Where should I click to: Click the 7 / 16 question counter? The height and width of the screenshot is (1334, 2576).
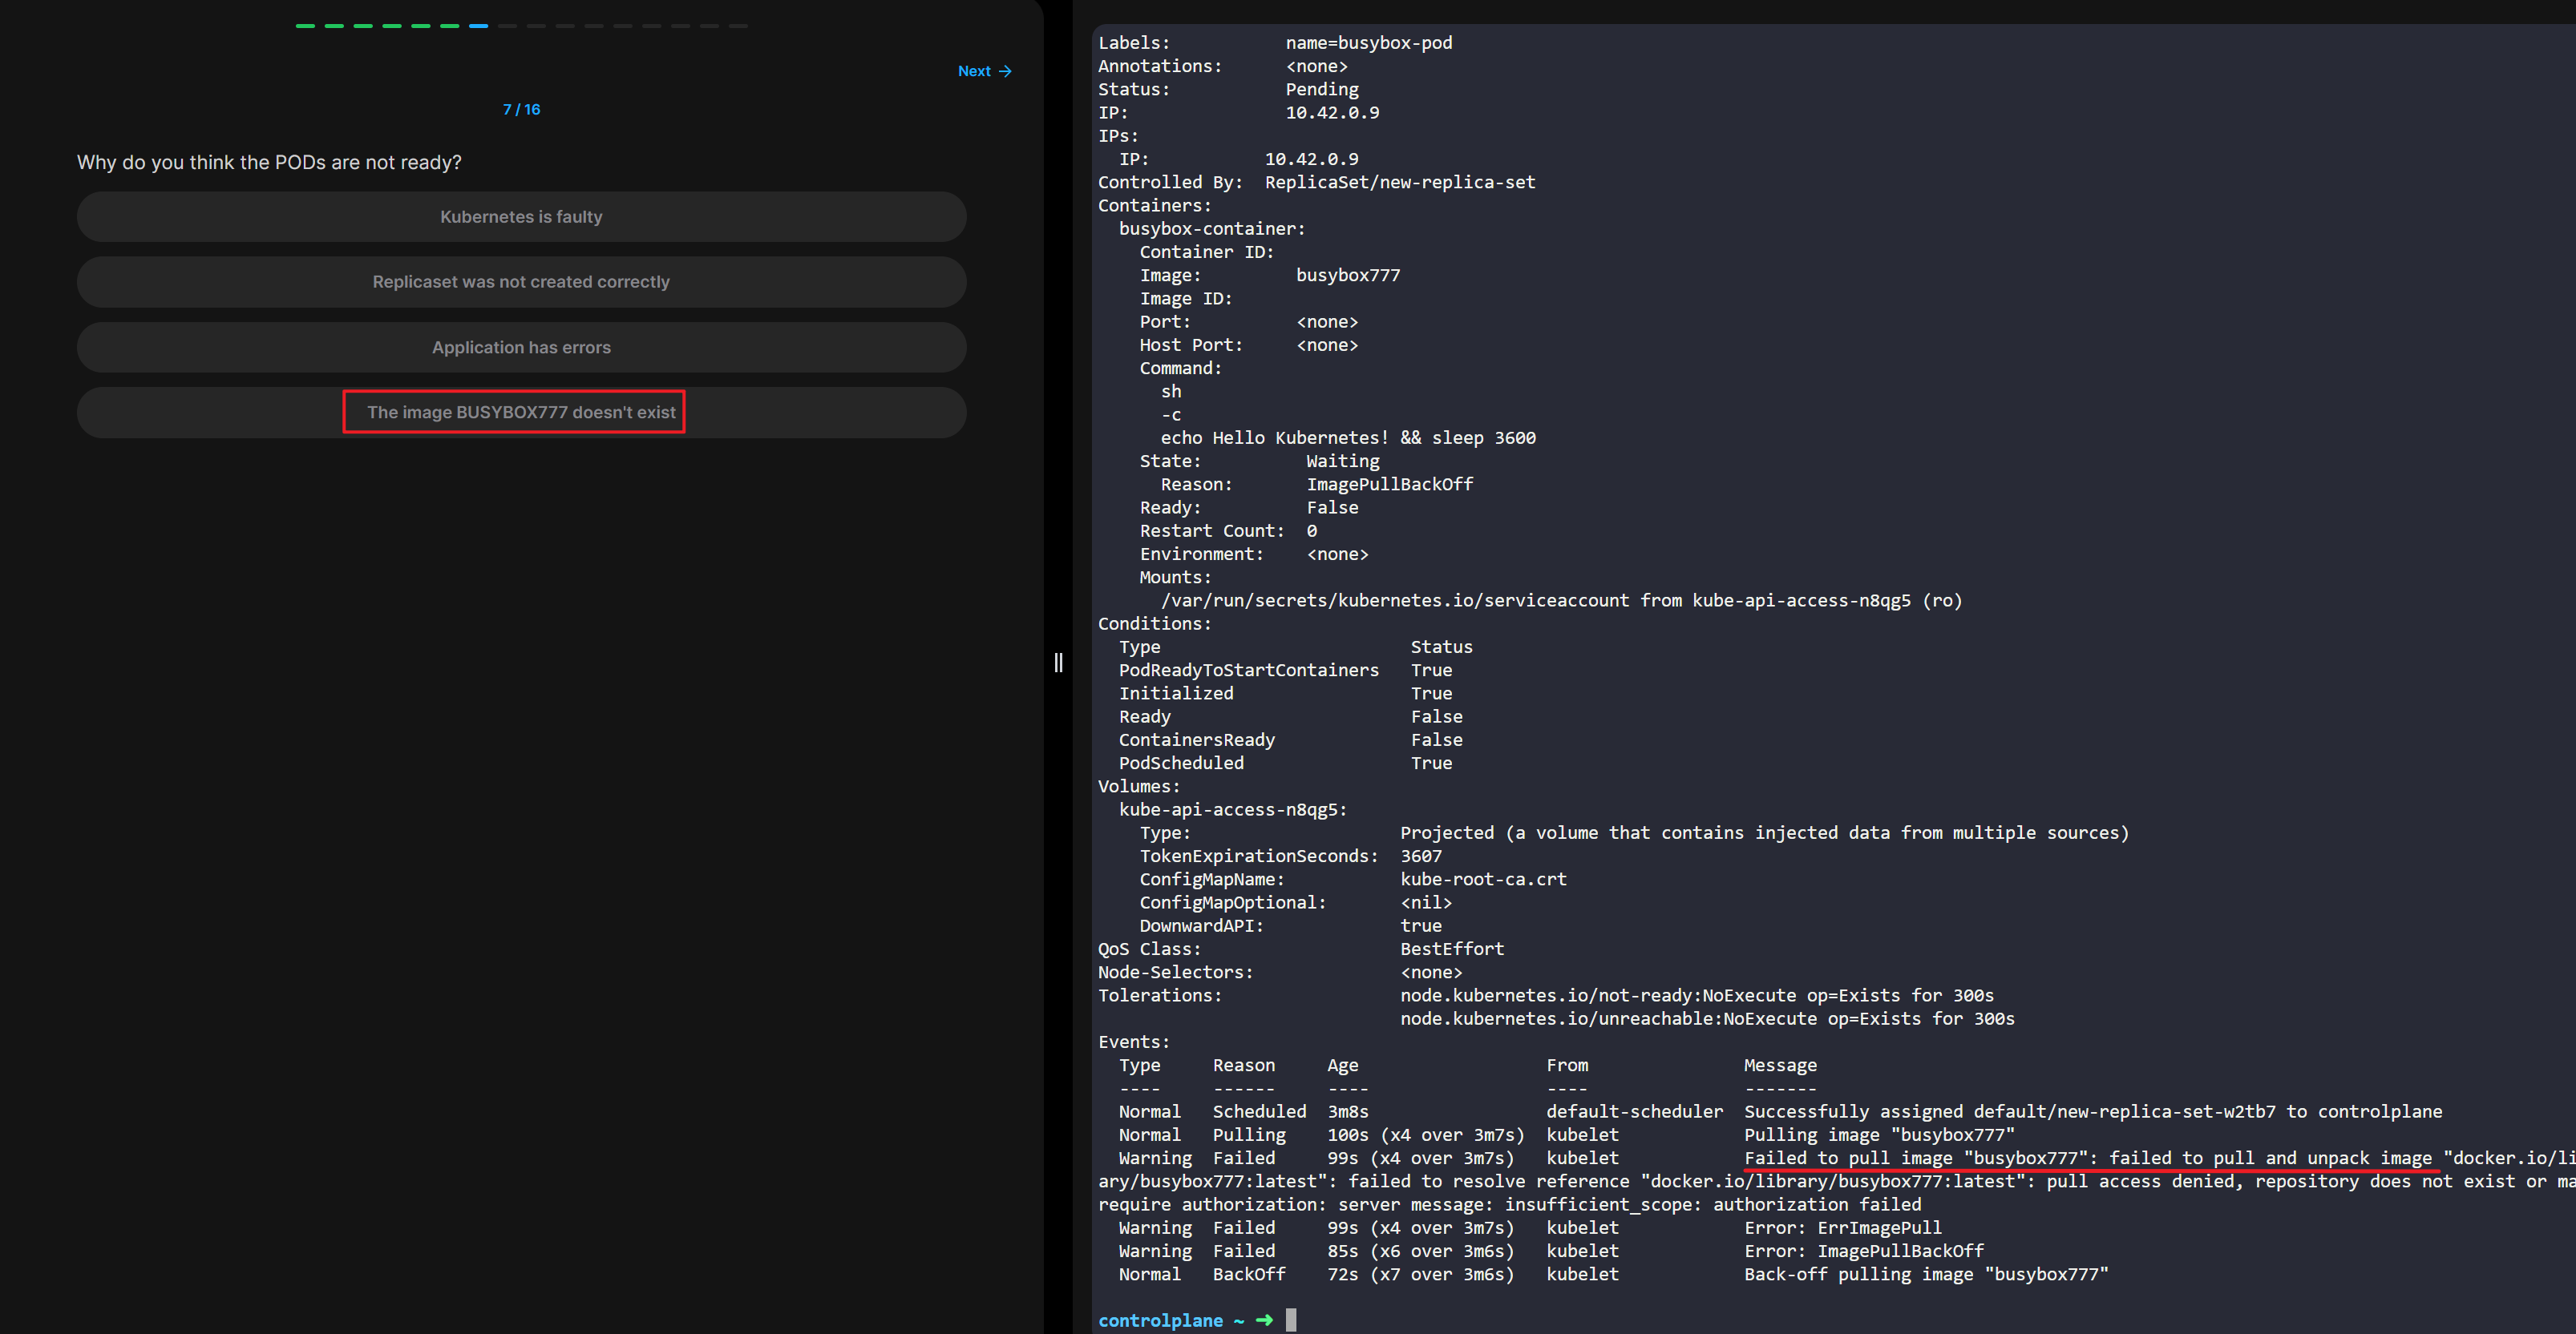coord(521,109)
